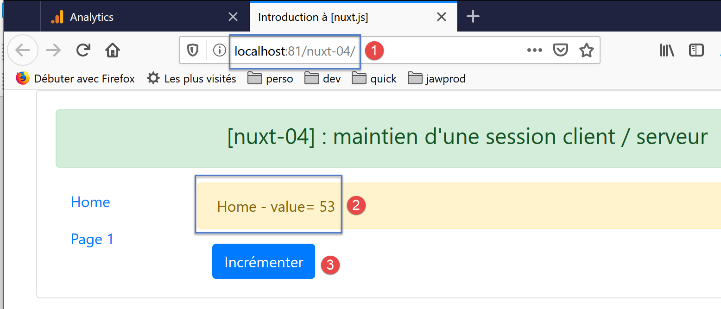
Task: Open the Library bookmarks icon
Action: 667,50
